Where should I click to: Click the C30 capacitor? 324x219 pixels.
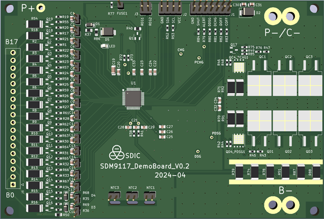(x=244, y=5)
